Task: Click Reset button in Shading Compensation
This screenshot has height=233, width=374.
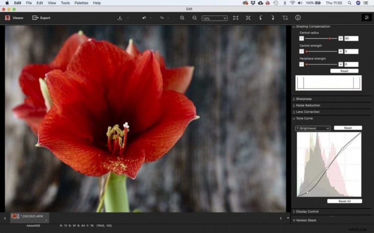Action: (344, 71)
